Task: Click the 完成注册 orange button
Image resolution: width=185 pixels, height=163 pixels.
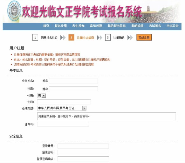Action: point(144,38)
